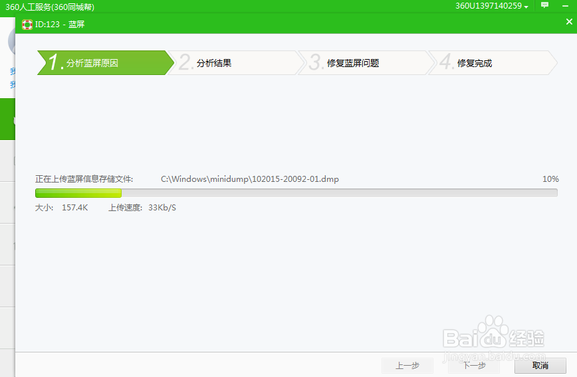Click the ID:123 - 蓝屏 dialog title
Viewport: 577px width, 377px height.
click(60, 25)
